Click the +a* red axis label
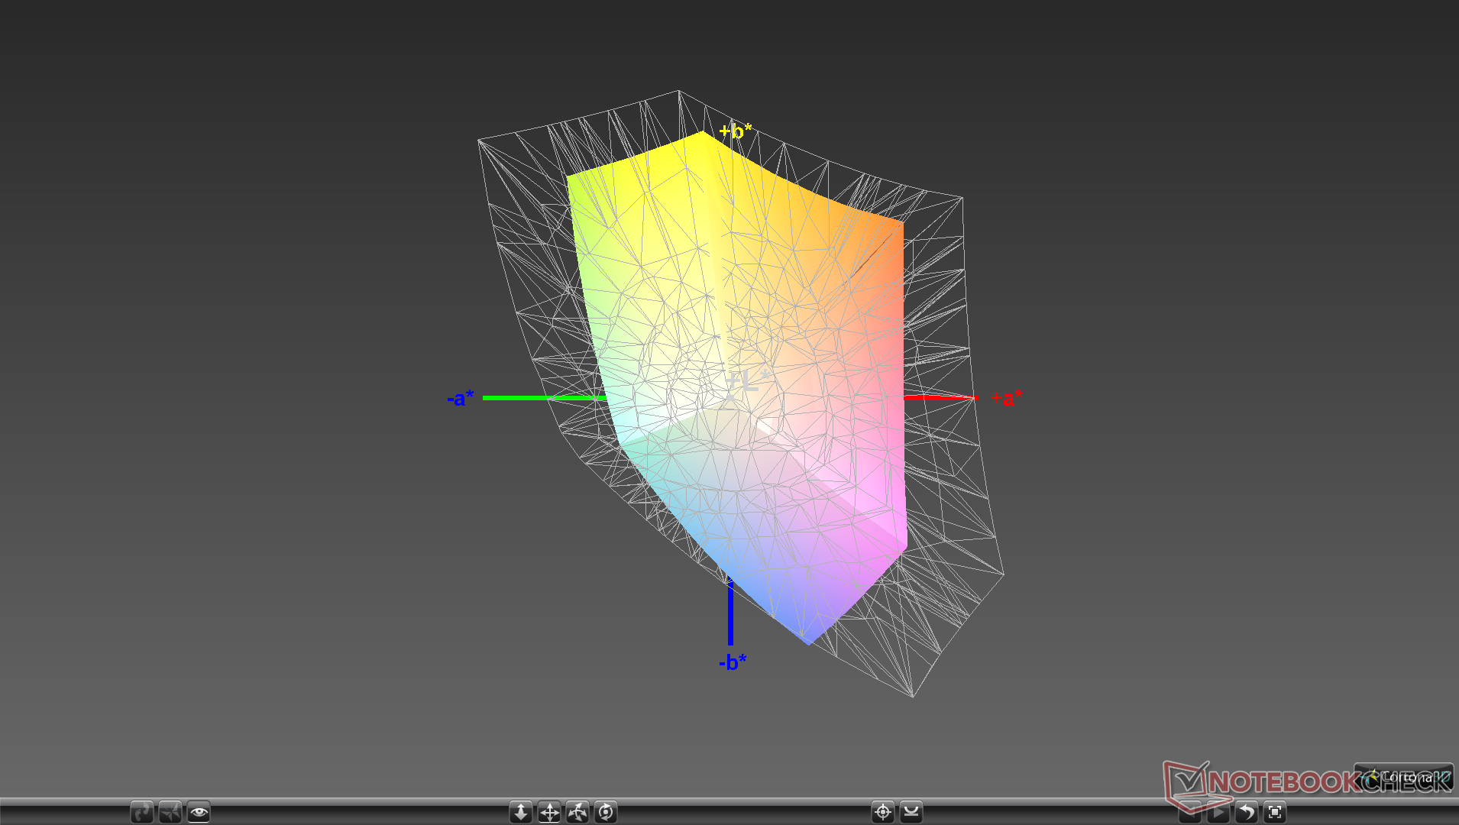Image resolution: width=1459 pixels, height=825 pixels. (x=1006, y=397)
